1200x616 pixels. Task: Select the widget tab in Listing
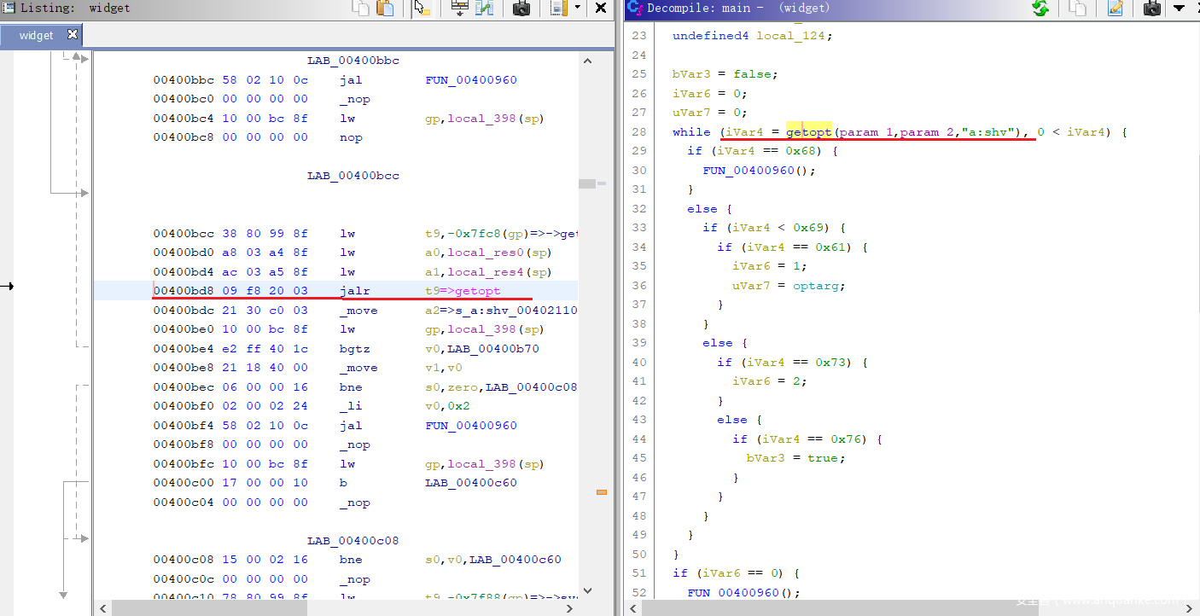[x=37, y=35]
